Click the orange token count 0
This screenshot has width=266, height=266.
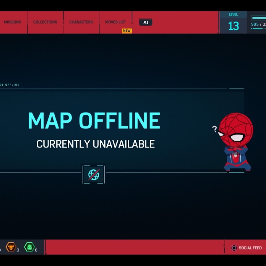click(x=18, y=250)
